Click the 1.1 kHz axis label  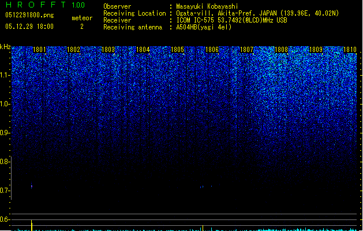tap(5, 75)
